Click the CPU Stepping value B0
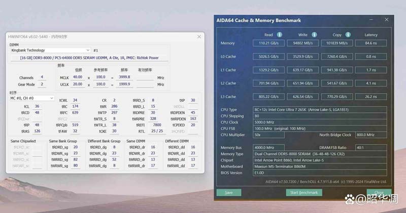Viewport: 406px width, 213px height. click(x=320, y=116)
